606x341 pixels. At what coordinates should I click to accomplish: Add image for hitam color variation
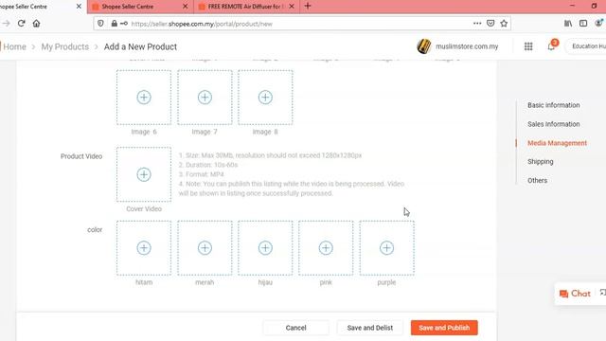[144, 248]
